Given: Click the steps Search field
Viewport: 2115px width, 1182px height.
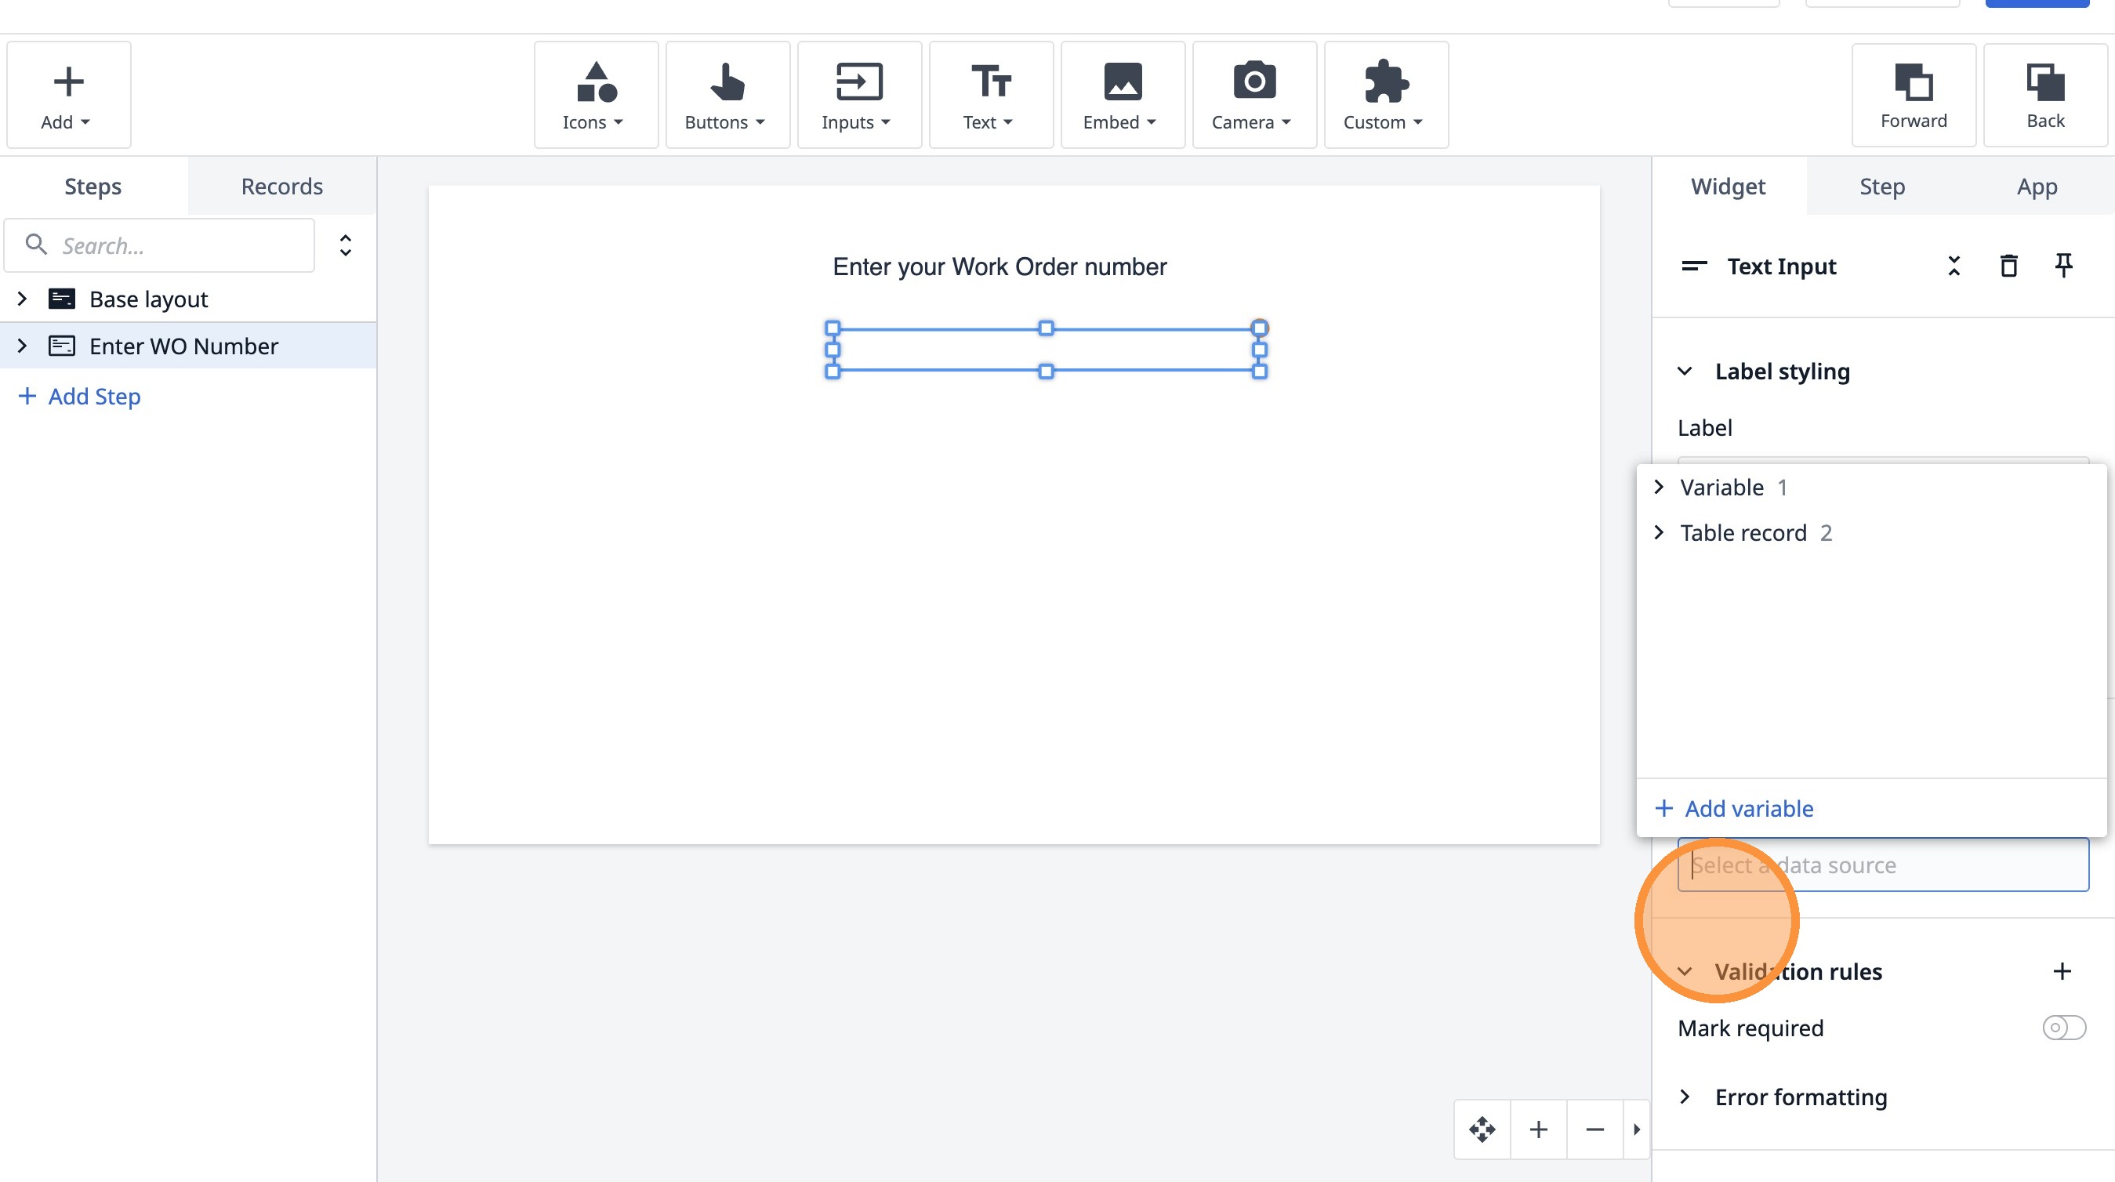Looking at the screenshot, I should (x=172, y=245).
